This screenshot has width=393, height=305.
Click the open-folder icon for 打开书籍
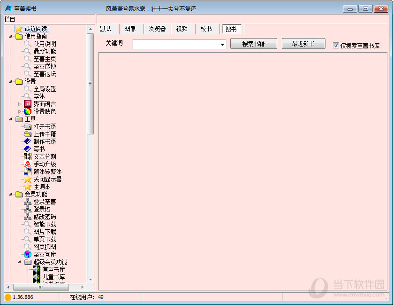(x=28, y=126)
